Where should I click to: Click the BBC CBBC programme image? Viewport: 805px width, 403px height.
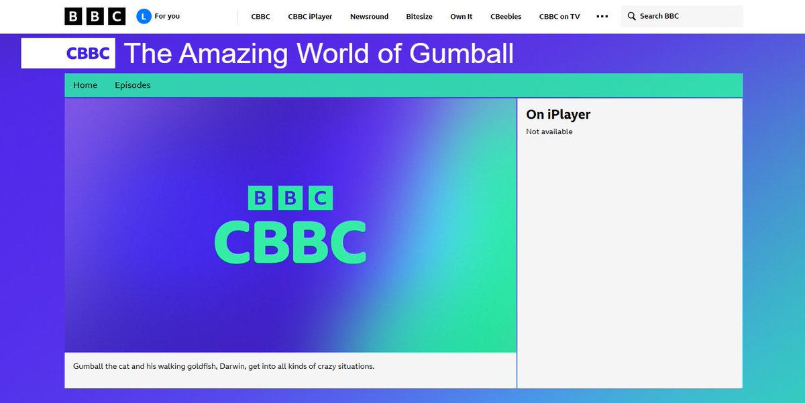tap(290, 225)
